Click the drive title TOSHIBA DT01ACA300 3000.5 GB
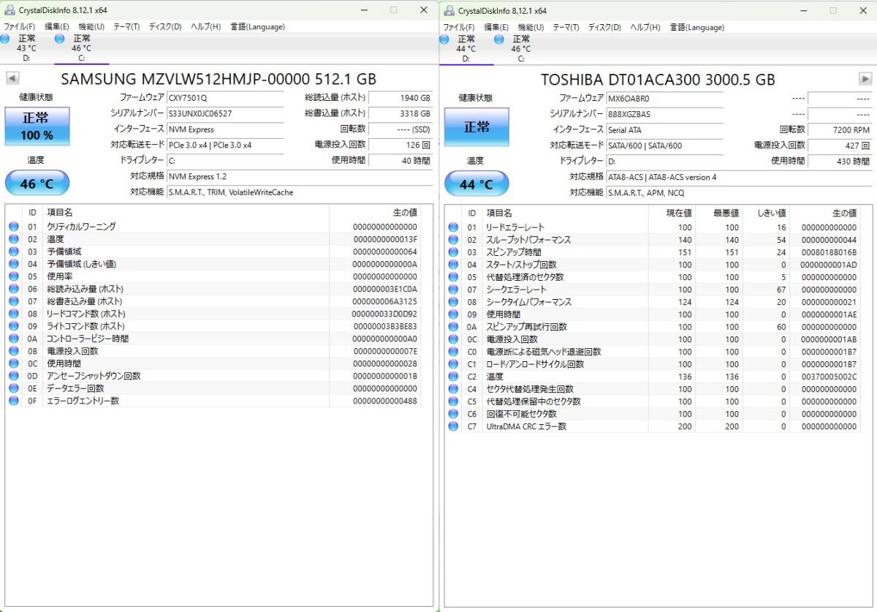Screen dimensions: 877x612 coord(658,80)
